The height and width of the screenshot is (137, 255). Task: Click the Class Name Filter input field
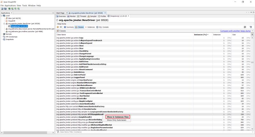tap(155, 132)
